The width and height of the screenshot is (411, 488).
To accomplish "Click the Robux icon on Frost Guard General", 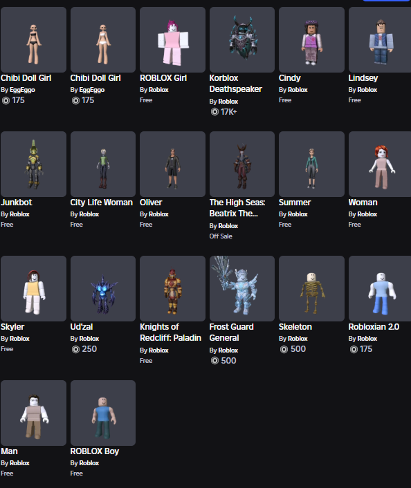I will coord(214,361).
